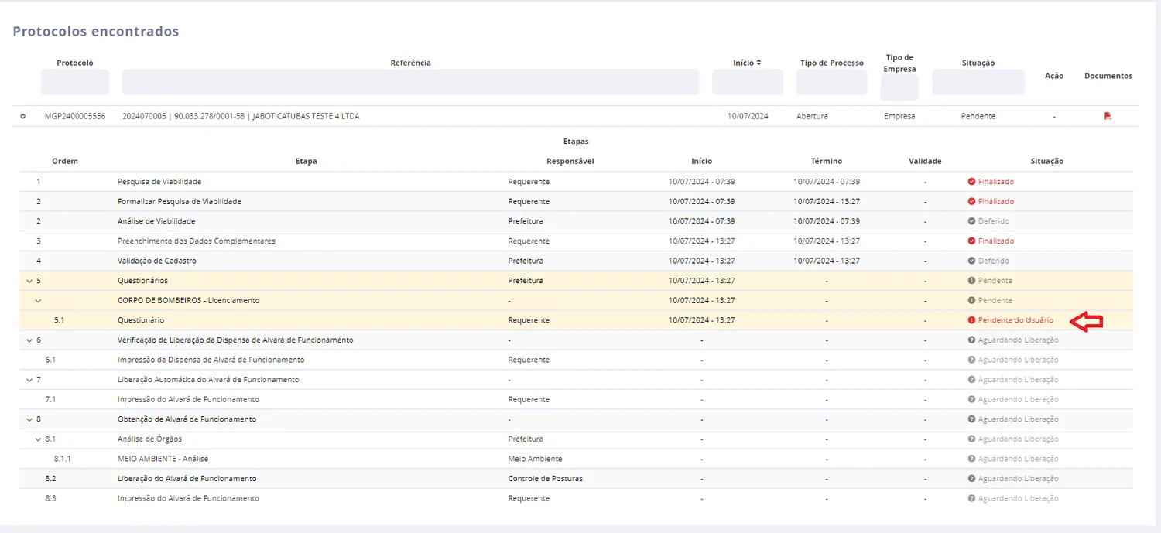Screen dimensions: 1161x533
Task: Click Aguardando Liberação icon for Liberação Automática row
Action: 971,380
